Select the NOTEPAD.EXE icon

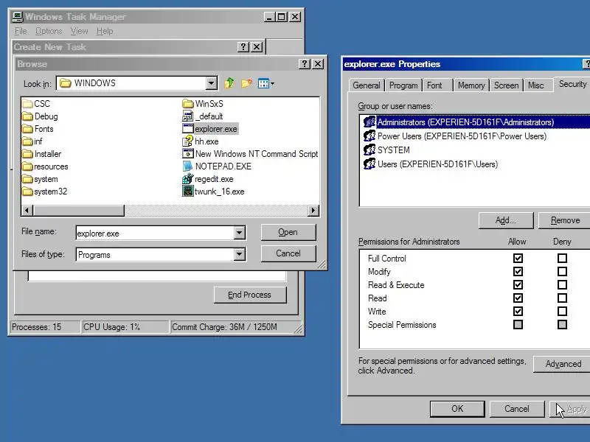pos(188,166)
